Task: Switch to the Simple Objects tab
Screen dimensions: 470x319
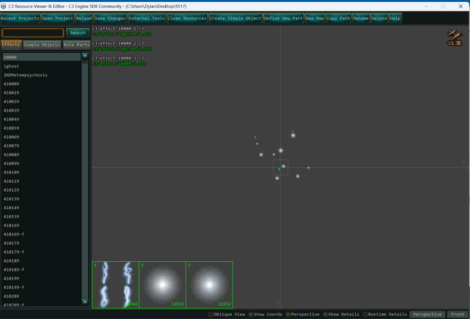Action: tap(42, 45)
